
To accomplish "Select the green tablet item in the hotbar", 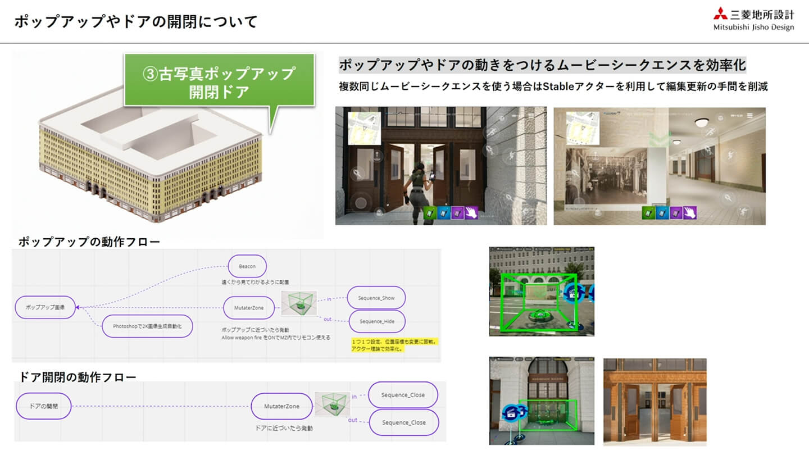I will pyautogui.click(x=430, y=213).
